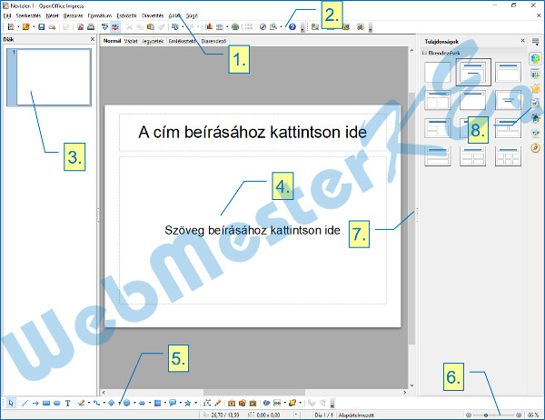Switch to the Jegyzetek view tab
This screenshot has width=545, height=420.
[x=153, y=41]
